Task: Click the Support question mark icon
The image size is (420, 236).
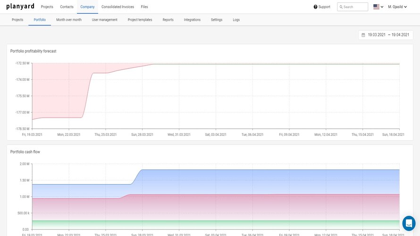Action: coord(315,7)
